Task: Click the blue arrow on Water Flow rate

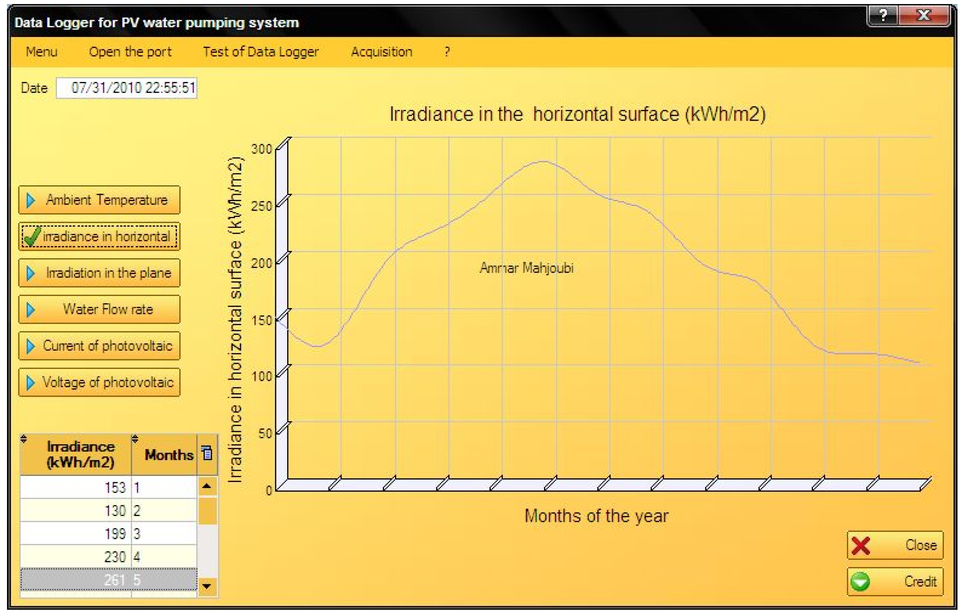Action: pyautogui.click(x=31, y=309)
